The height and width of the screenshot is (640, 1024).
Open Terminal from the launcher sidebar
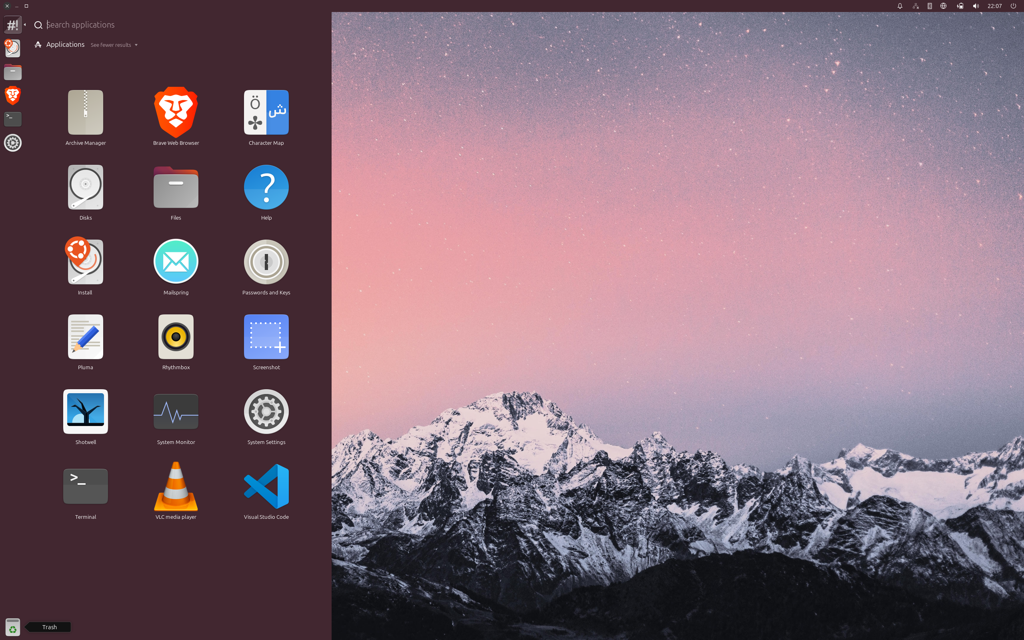(13, 119)
